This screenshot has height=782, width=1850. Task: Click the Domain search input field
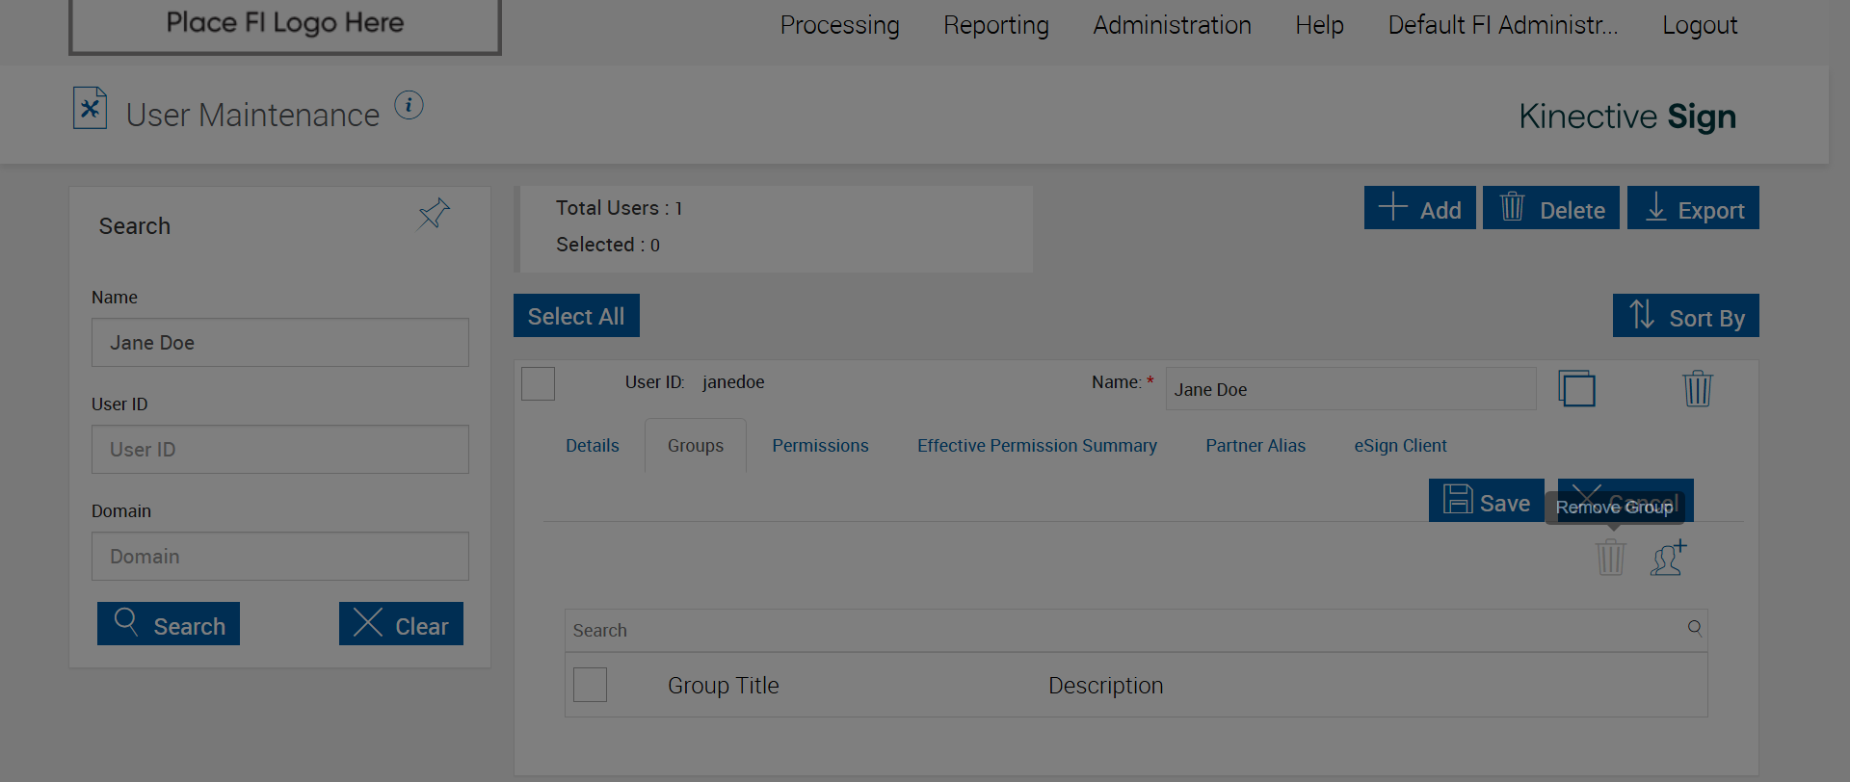coord(280,557)
